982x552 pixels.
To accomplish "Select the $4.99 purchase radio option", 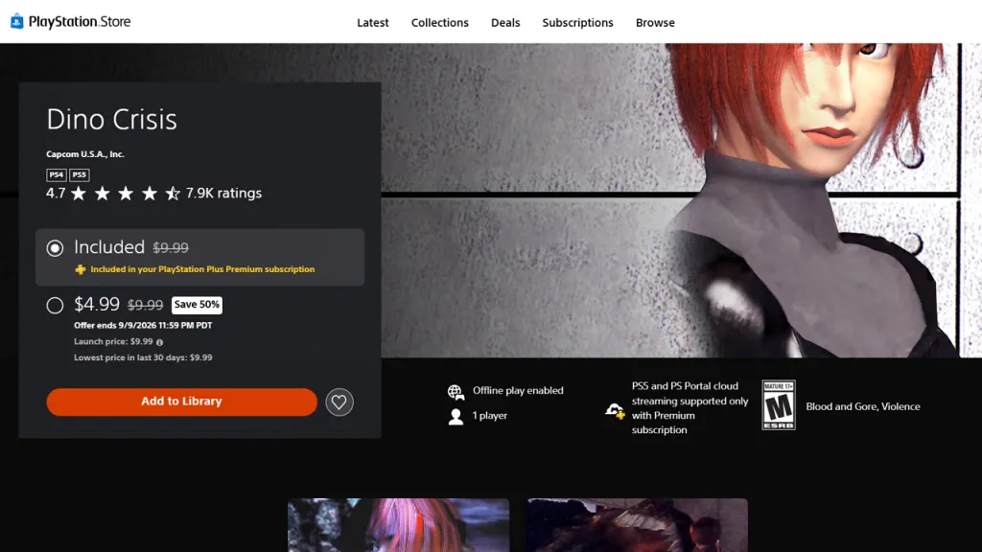I will (55, 305).
